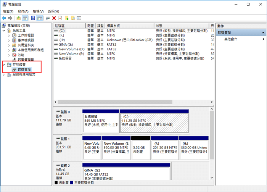This screenshot has width=267, height=192.
Task: Click the 磁碟管理 disk icon in tree
Action: [14, 69]
